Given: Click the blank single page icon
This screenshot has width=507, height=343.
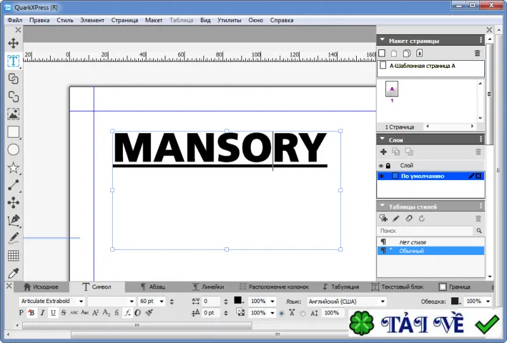Looking at the screenshot, I should point(382,53).
